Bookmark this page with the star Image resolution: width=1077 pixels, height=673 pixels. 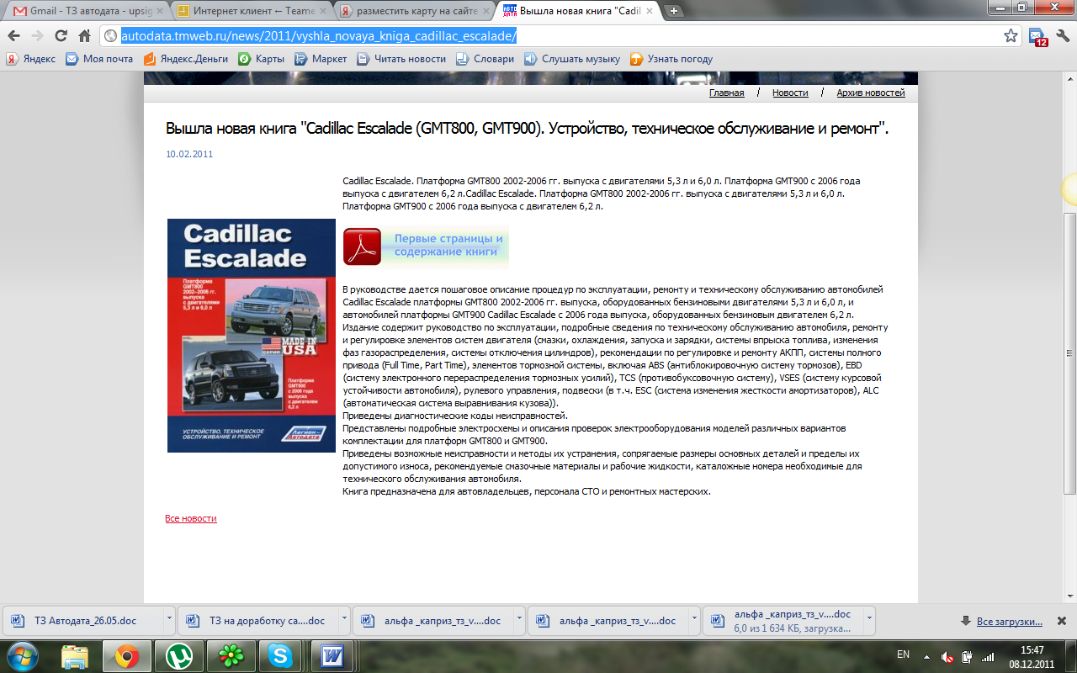tap(1011, 36)
